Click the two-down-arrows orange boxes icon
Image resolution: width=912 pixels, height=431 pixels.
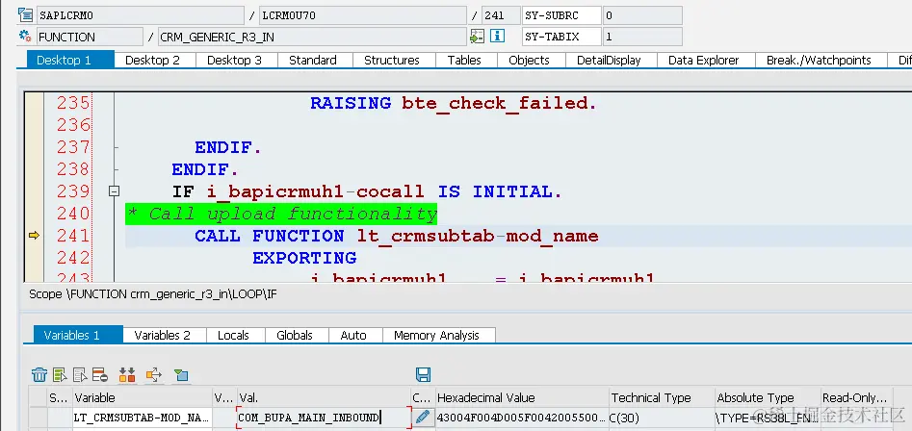pyautogui.click(x=127, y=374)
